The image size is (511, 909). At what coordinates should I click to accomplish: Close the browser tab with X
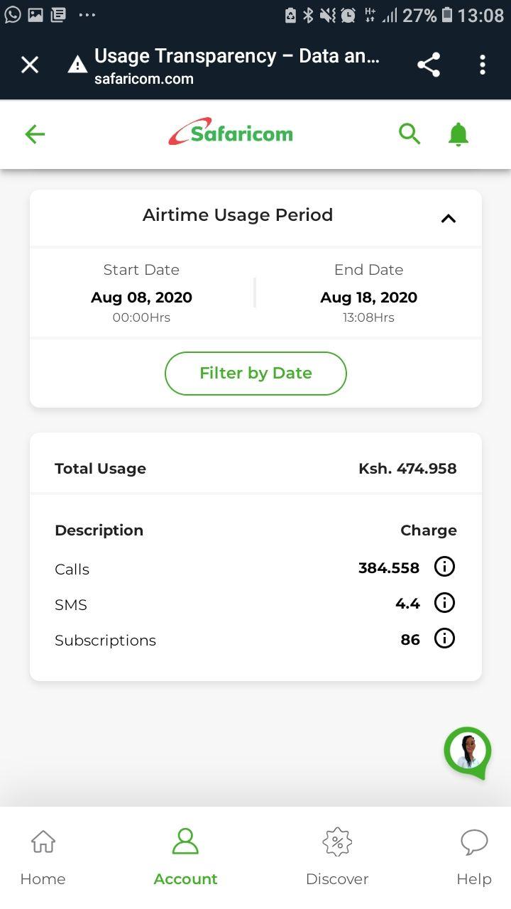[30, 65]
